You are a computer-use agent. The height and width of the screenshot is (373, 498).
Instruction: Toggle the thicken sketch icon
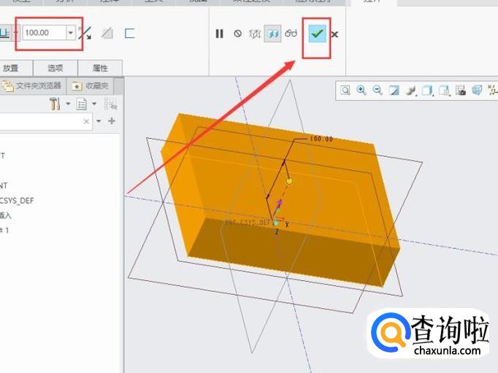(x=129, y=34)
